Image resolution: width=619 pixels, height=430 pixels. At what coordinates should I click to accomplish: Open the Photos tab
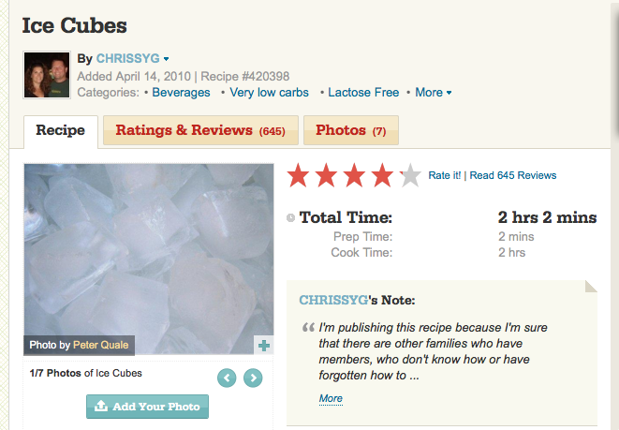point(351,130)
